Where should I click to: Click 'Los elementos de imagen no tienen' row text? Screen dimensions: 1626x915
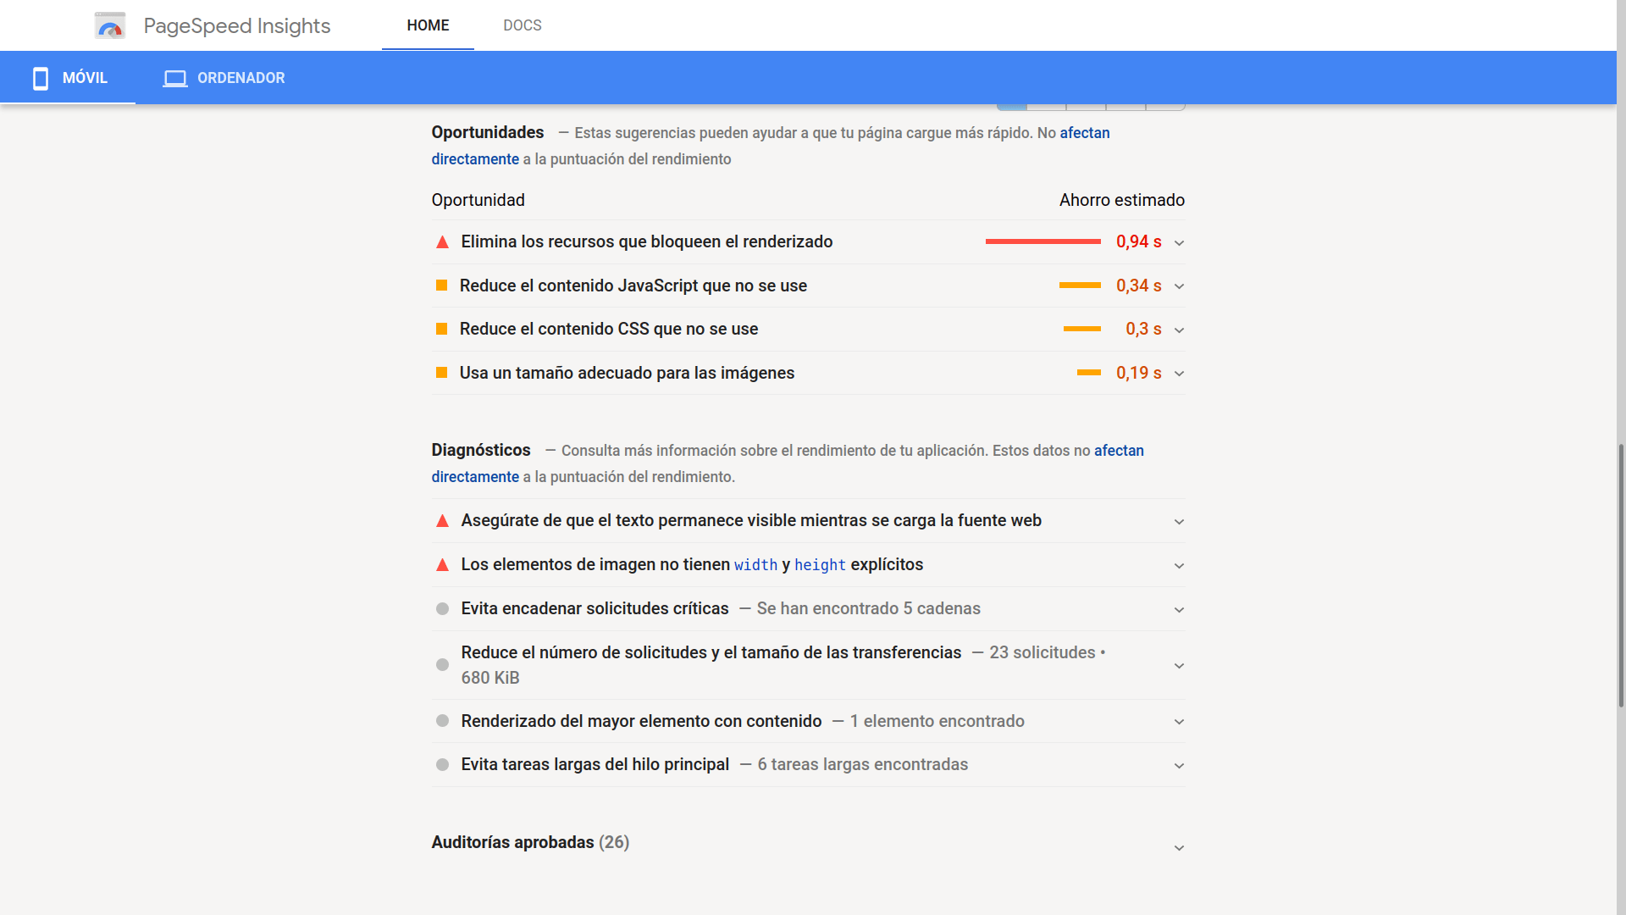point(692,564)
